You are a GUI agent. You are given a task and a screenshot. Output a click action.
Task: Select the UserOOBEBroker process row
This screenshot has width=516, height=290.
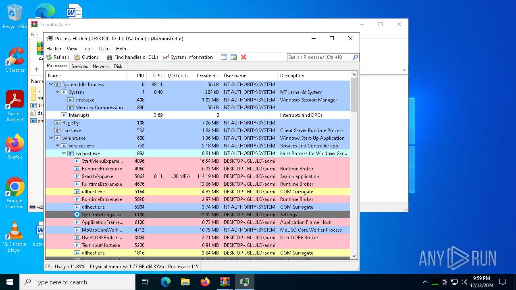[x=198, y=237]
